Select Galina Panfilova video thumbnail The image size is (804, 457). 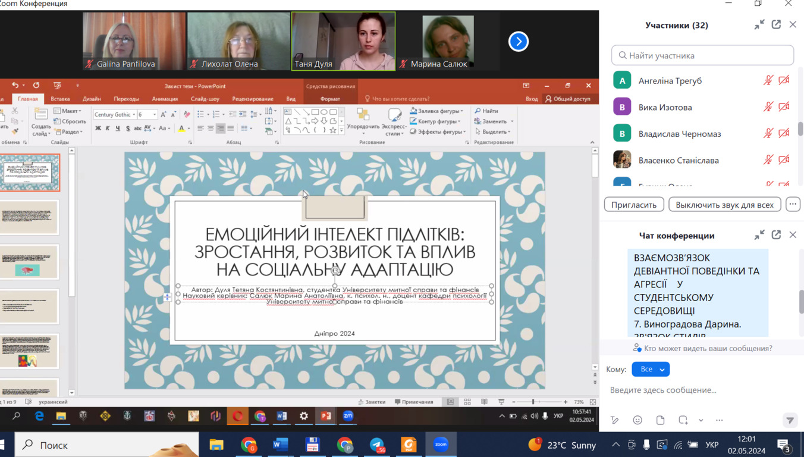tap(134, 41)
